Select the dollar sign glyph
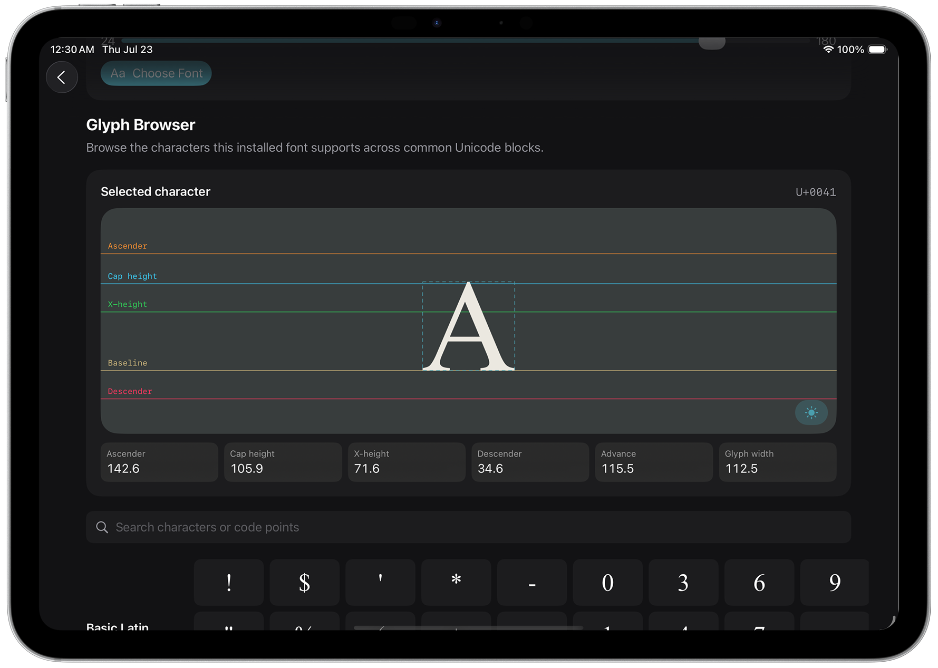This screenshot has height=668, width=938. [x=304, y=583]
